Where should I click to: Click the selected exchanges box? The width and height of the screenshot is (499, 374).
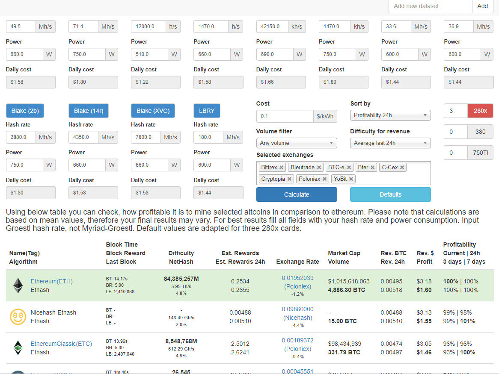[343, 173]
